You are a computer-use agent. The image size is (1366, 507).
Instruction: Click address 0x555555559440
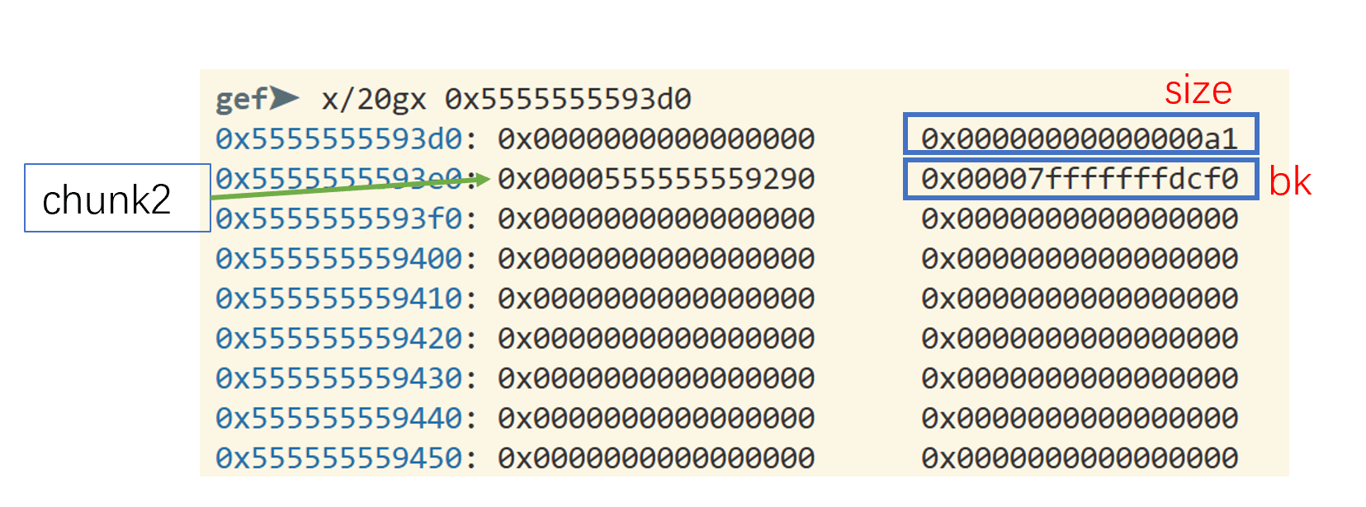coord(338,419)
